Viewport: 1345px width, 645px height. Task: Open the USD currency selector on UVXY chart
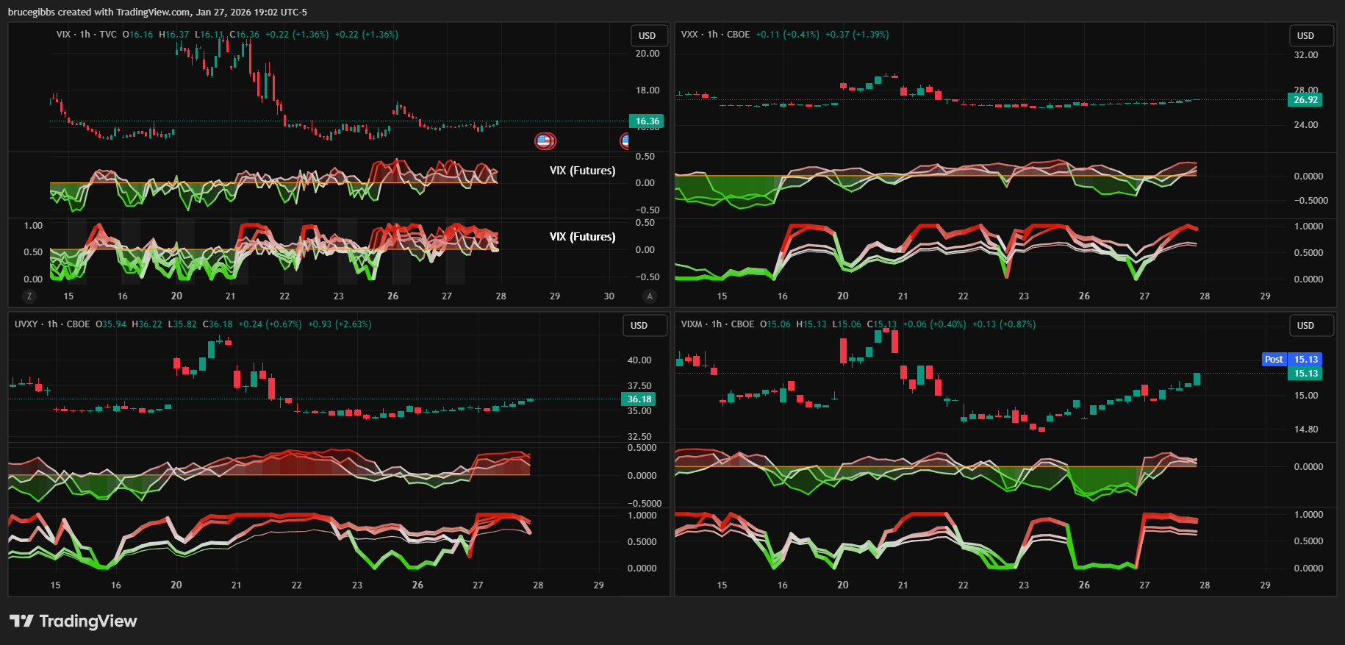(x=639, y=326)
